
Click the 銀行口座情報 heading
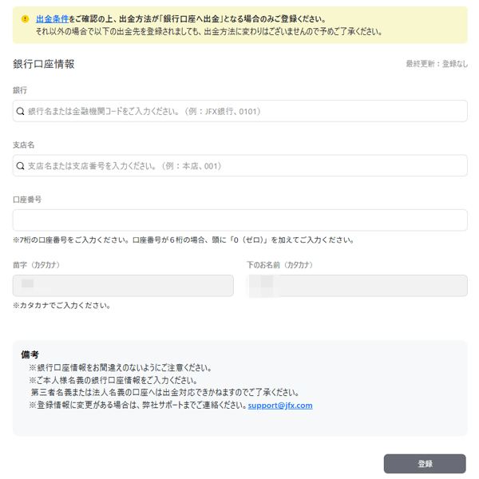44,64
